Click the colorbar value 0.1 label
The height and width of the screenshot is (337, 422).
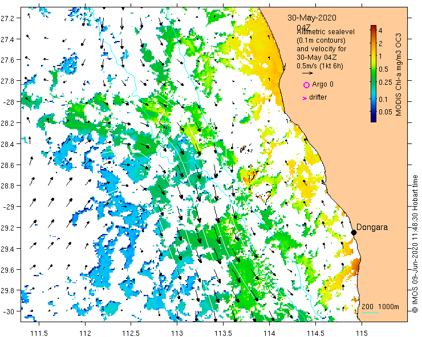coord(383,99)
